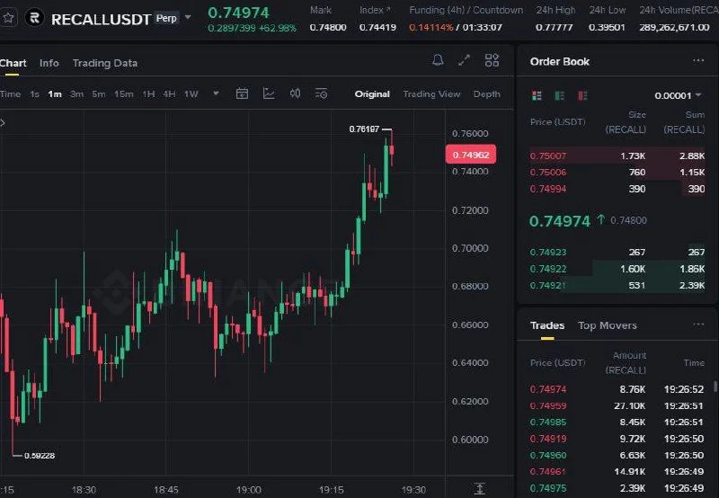The height and width of the screenshot is (498, 719).
Task: Show combined bids and asks order book view
Action: 537,95
